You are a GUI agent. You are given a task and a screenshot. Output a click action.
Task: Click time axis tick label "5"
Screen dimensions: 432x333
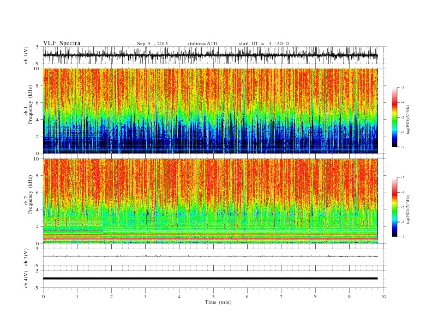point(213,297)
